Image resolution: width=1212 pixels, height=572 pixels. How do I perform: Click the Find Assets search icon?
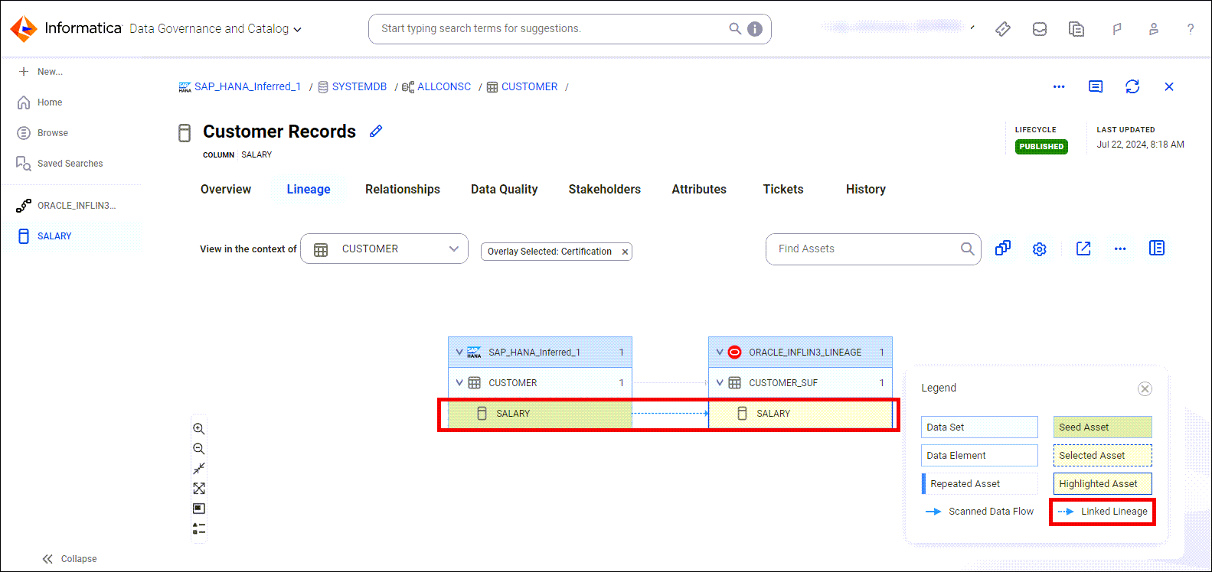pyautogui.click(x=968, y=249)
